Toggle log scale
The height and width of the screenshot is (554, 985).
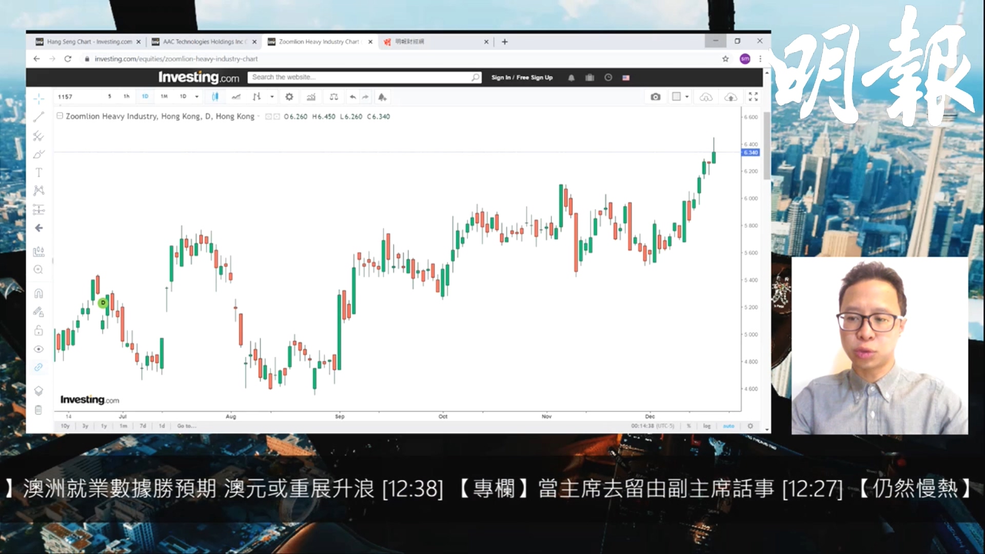(x=706, y=426)
